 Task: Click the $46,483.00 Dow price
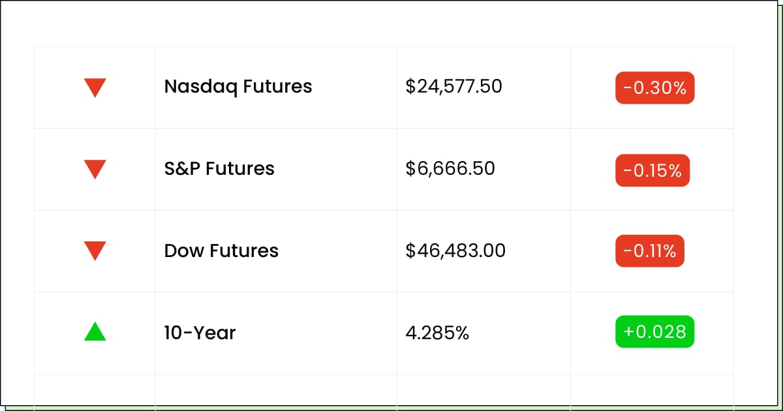tap(455, 251)
